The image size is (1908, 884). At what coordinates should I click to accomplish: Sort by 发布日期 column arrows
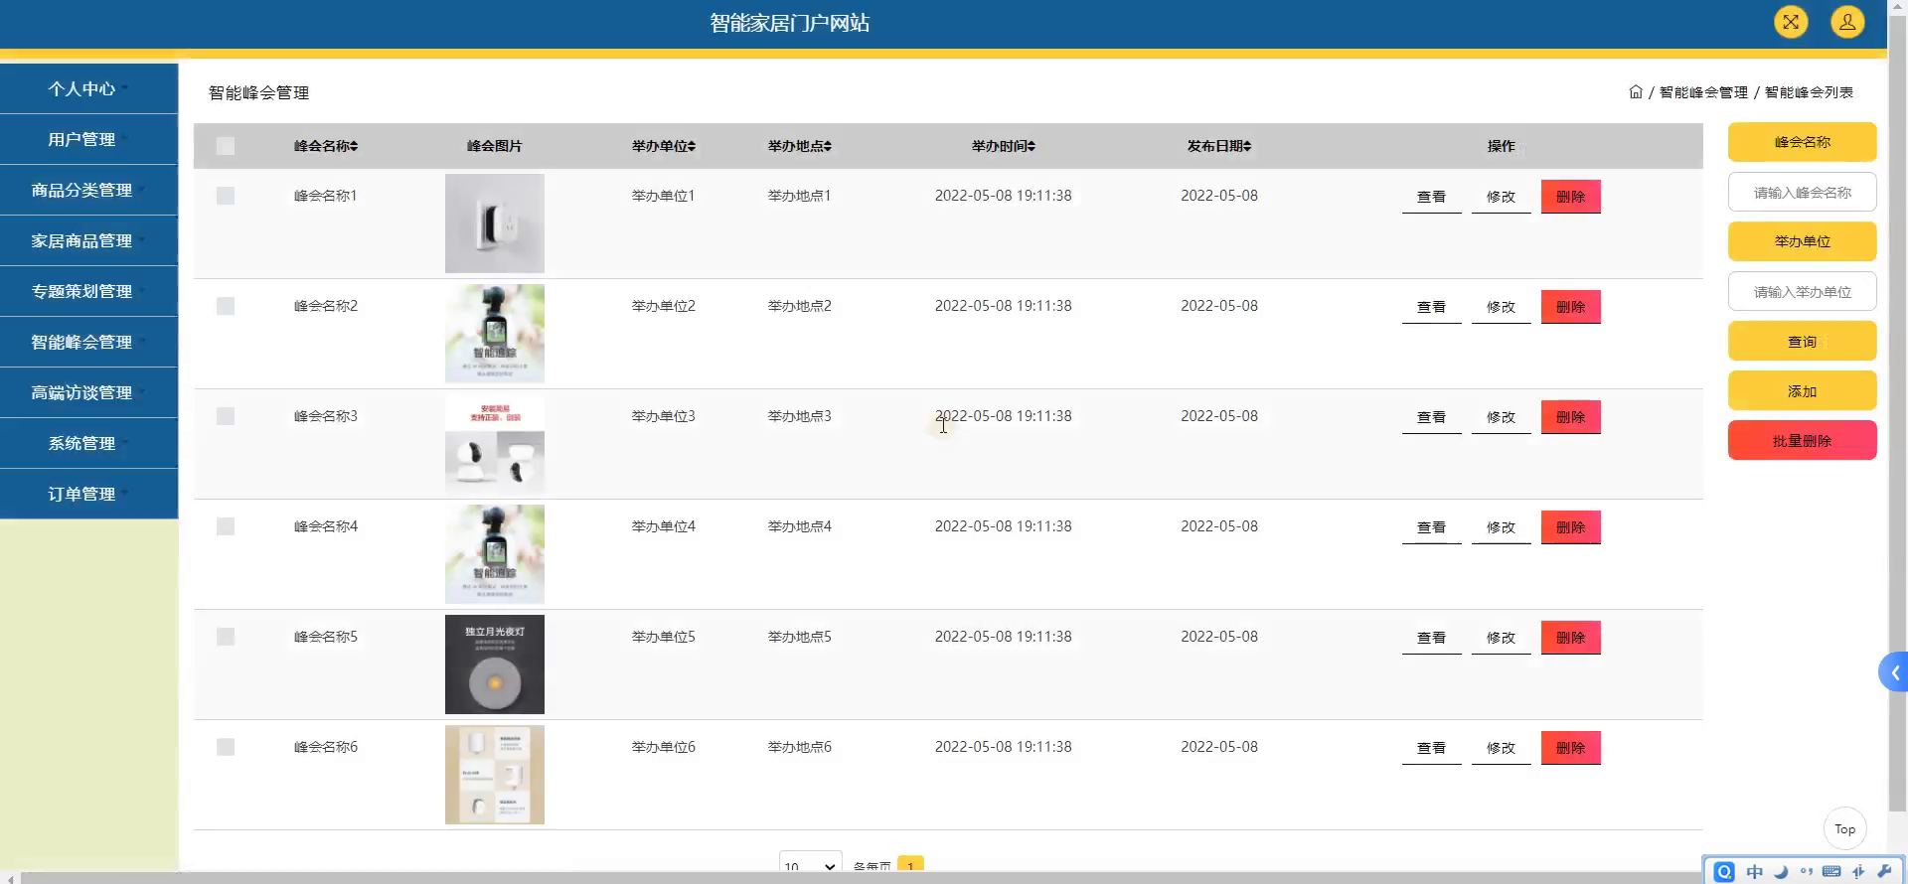click(1247, 146)
